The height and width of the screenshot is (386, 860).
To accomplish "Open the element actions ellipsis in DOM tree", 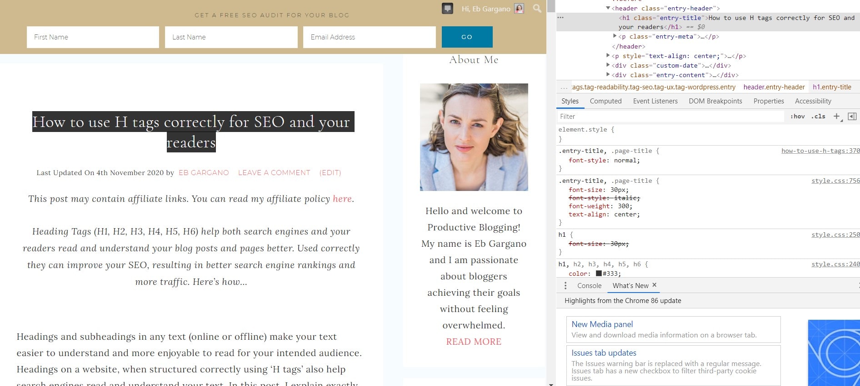I will (x=560, y=18).
